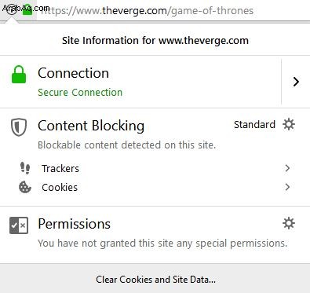This screenshot has height=293, width=310.
Task: Open the Cookies list entry
Action: click(155, 187)
